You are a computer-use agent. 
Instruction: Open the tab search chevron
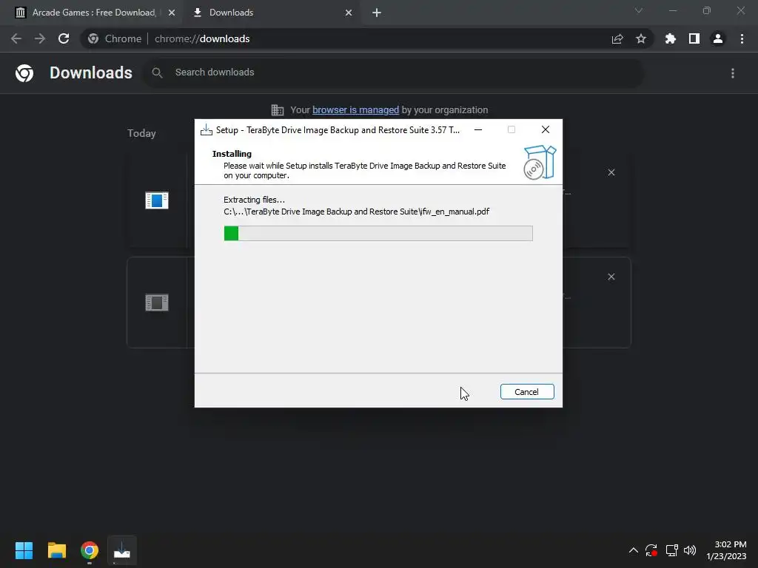pos(639,10)
